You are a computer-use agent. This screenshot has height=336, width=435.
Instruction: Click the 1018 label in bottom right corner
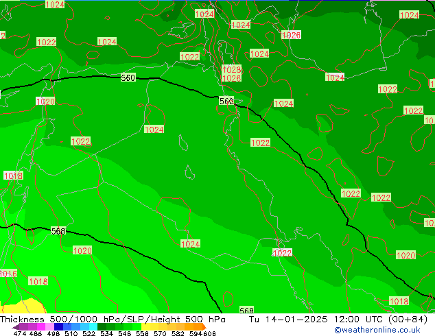tap(399, 301)
